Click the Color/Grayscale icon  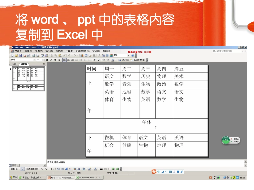tap(111, 55)
